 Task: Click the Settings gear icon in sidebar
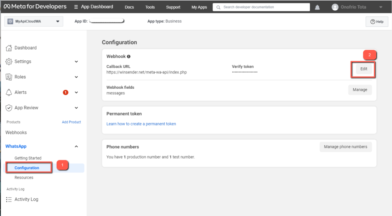point(9,62)
